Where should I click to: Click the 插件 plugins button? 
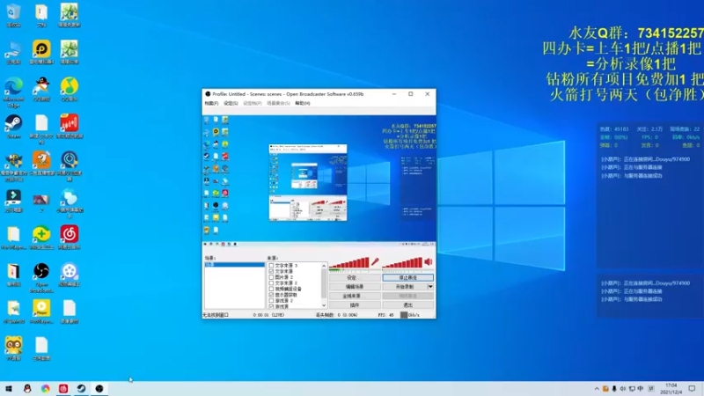pyautogui.click(x=355, y=305)
